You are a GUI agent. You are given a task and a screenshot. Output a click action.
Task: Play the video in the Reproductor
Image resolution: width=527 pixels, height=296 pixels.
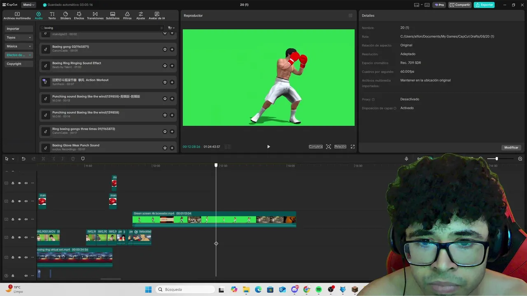coord(268,147)
